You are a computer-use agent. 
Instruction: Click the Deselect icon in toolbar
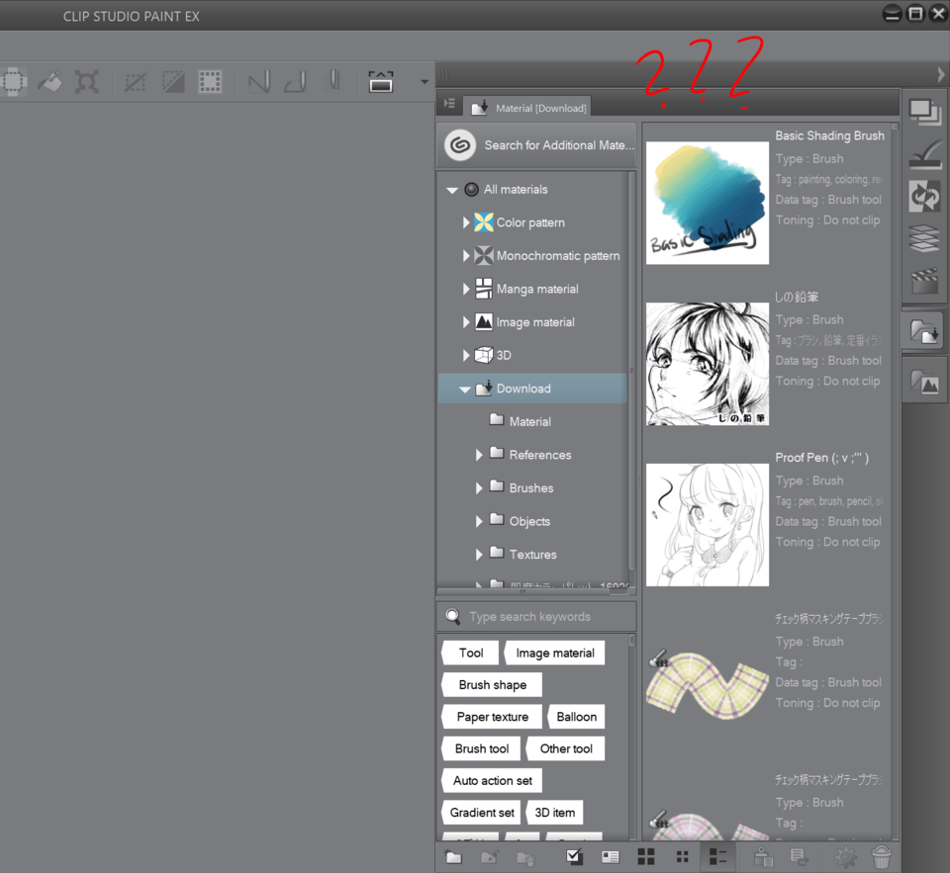click(136, 82)
